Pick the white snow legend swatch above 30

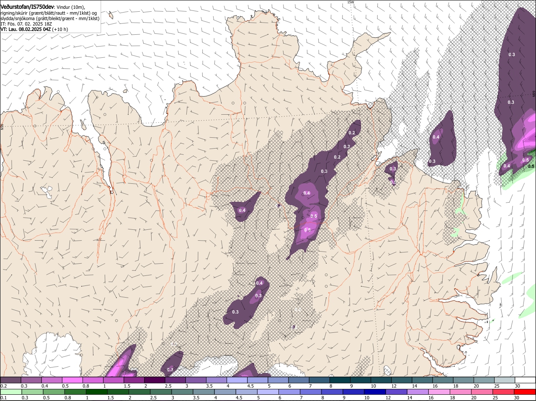click(526, 380)
